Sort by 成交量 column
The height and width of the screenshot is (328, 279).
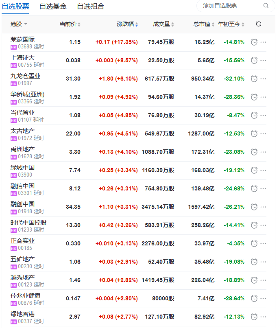click(x=163, y=24)
